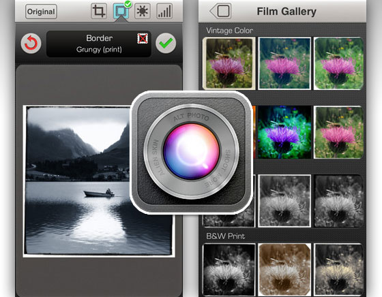Screen dimensions: 382x297
Task: Open the Border Grungy (print) selector
Action: coord(99,44)
